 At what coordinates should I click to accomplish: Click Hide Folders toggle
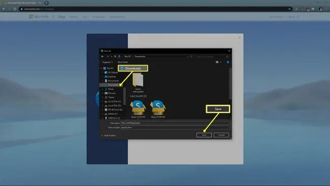(x=109, y=136)
